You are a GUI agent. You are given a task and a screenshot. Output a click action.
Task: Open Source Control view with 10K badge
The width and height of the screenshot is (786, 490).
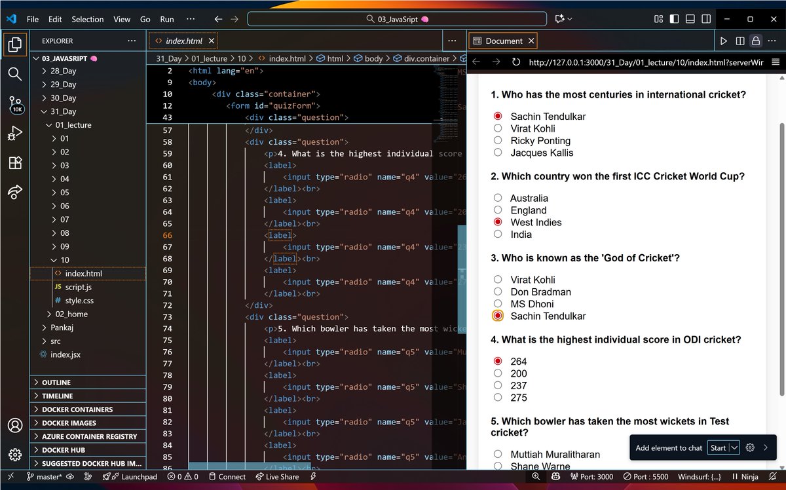(x=15, y=104)
